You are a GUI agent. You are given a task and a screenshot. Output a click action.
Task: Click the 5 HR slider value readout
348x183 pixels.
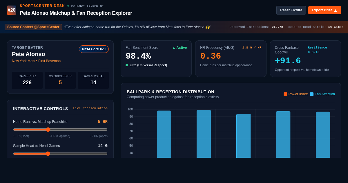pos(103,122)
